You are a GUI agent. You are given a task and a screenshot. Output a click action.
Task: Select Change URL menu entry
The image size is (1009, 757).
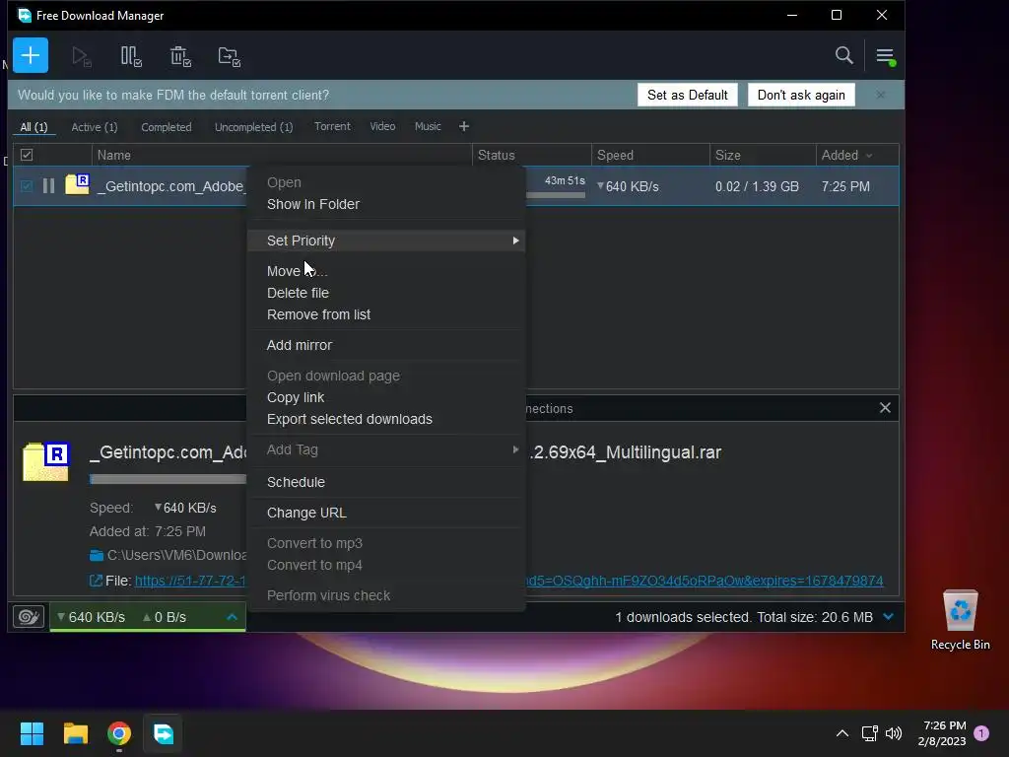pos(306,513)
